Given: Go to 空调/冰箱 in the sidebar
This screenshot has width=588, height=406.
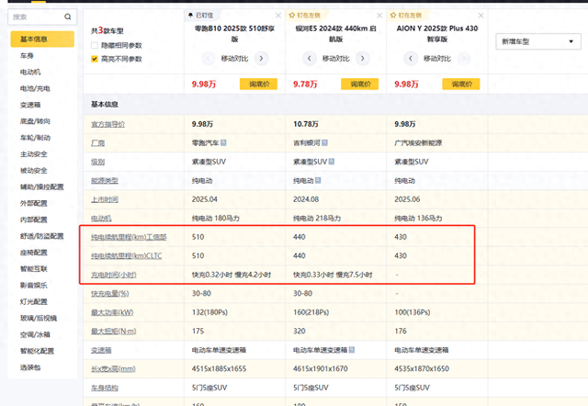Looking at the screenshot, I should (35, 334).
